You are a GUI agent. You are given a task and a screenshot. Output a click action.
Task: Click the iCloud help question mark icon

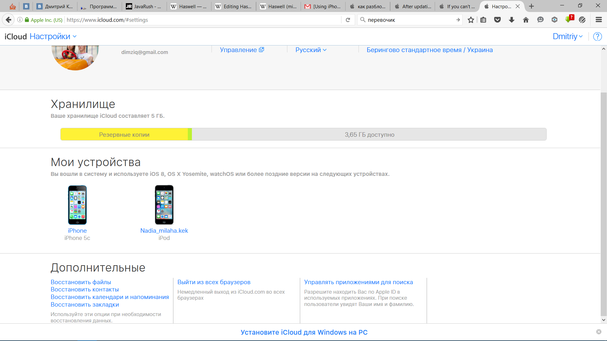[x=597, y=37]
